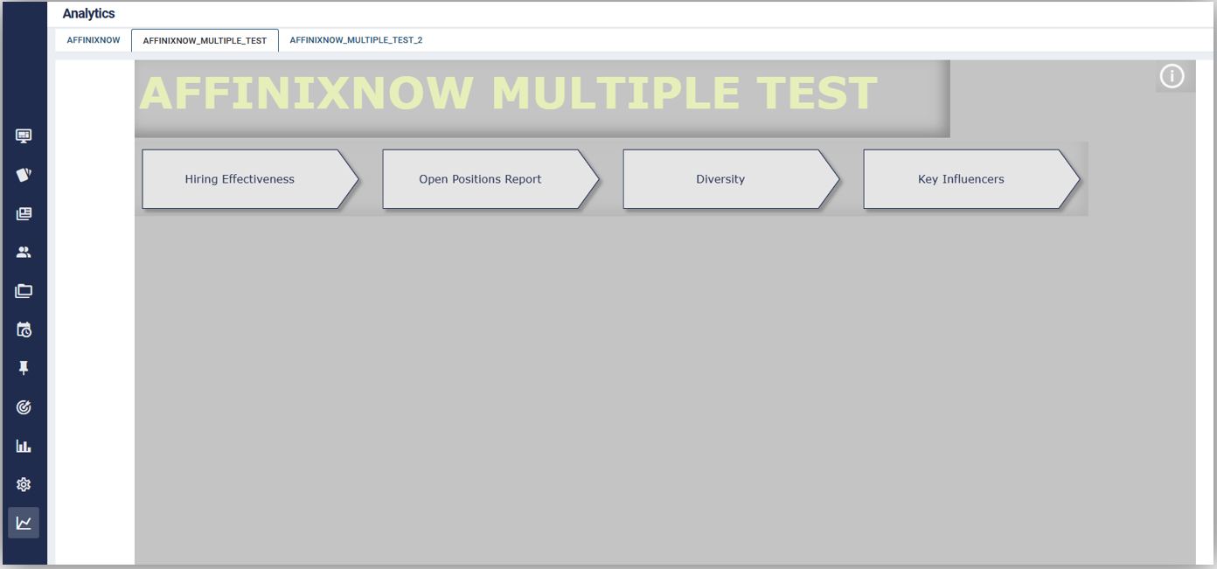Select the highlighted line chart analytics icon

[x=24, y=524]
